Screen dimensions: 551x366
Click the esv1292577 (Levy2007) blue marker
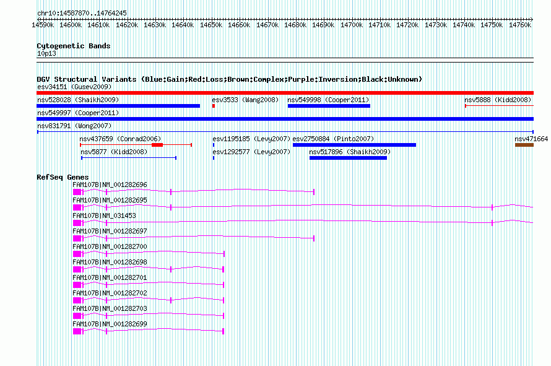(x=214, y=158)
